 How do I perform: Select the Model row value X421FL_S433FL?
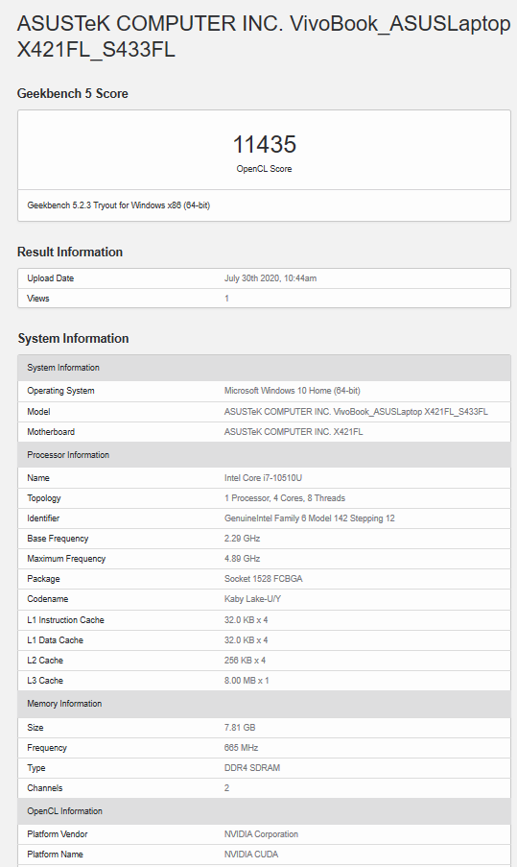tap(356, 411)
